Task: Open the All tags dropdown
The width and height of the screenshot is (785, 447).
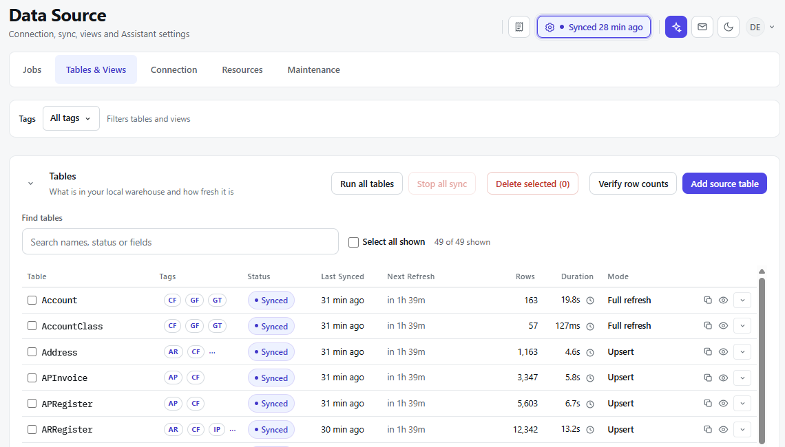Action: (x=71, y=118)
